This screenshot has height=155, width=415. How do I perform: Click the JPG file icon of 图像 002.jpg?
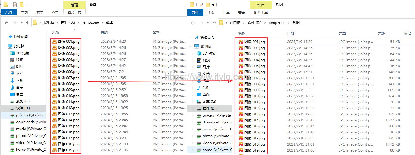pos(241,48)
